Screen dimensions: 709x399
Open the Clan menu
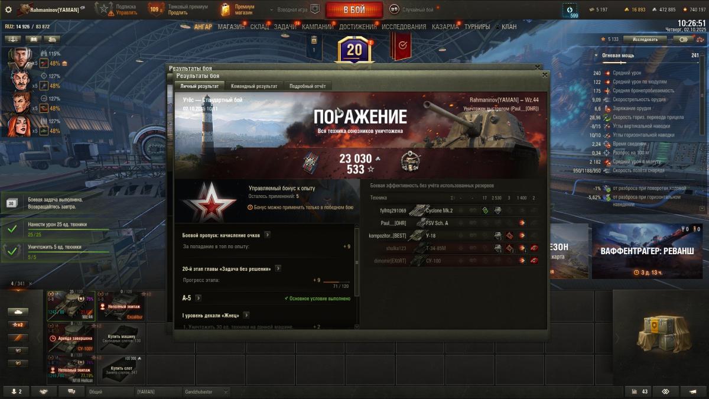click(x=509, y=27)
